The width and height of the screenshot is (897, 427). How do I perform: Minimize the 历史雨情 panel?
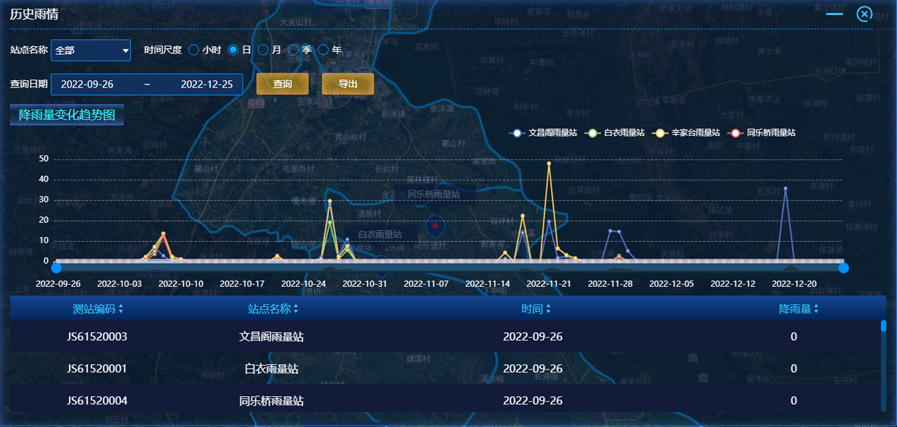click(834, 14)
